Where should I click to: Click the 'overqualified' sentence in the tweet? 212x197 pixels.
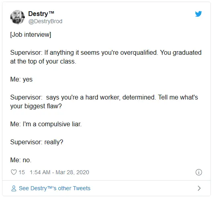tap(101, 52)
